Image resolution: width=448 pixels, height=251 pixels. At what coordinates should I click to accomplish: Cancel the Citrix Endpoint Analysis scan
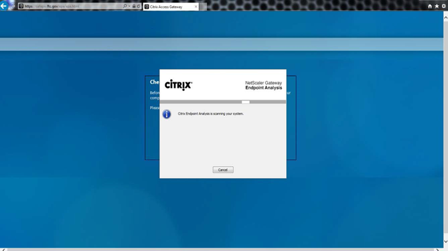coord(223,169)
